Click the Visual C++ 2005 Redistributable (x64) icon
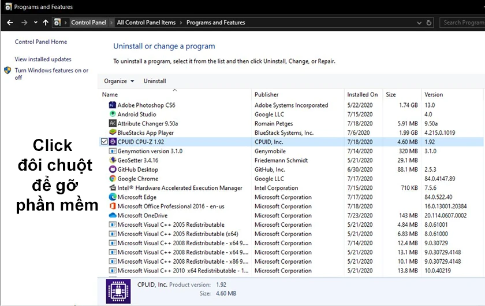 [113, 234]
